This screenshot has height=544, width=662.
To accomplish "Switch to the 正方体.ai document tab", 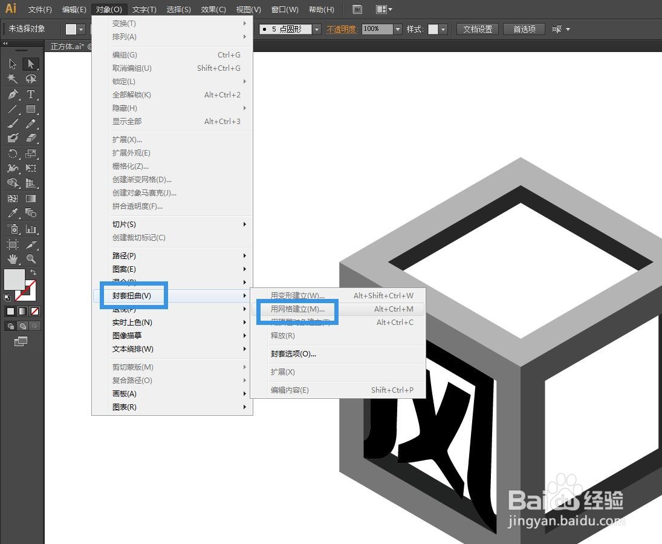I will [x=68, y=46].
